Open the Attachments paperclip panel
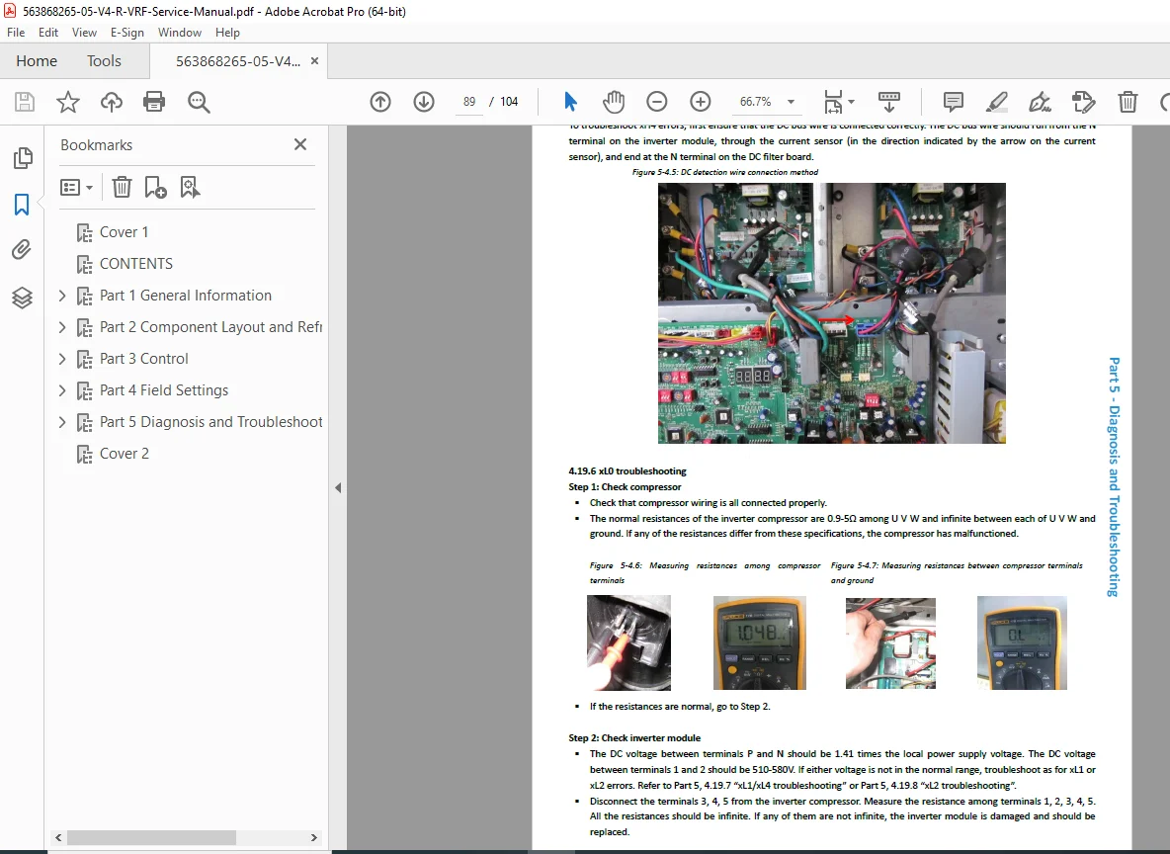Image resolution: width=1170 pixels, height=854 pixels. [x=23, y=249]
